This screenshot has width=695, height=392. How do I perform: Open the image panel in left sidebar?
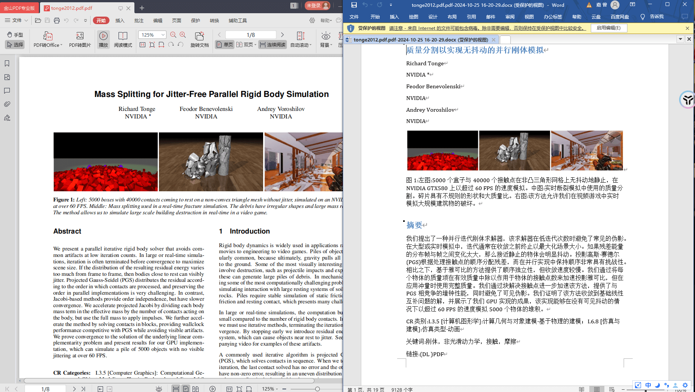coord(7,77)
